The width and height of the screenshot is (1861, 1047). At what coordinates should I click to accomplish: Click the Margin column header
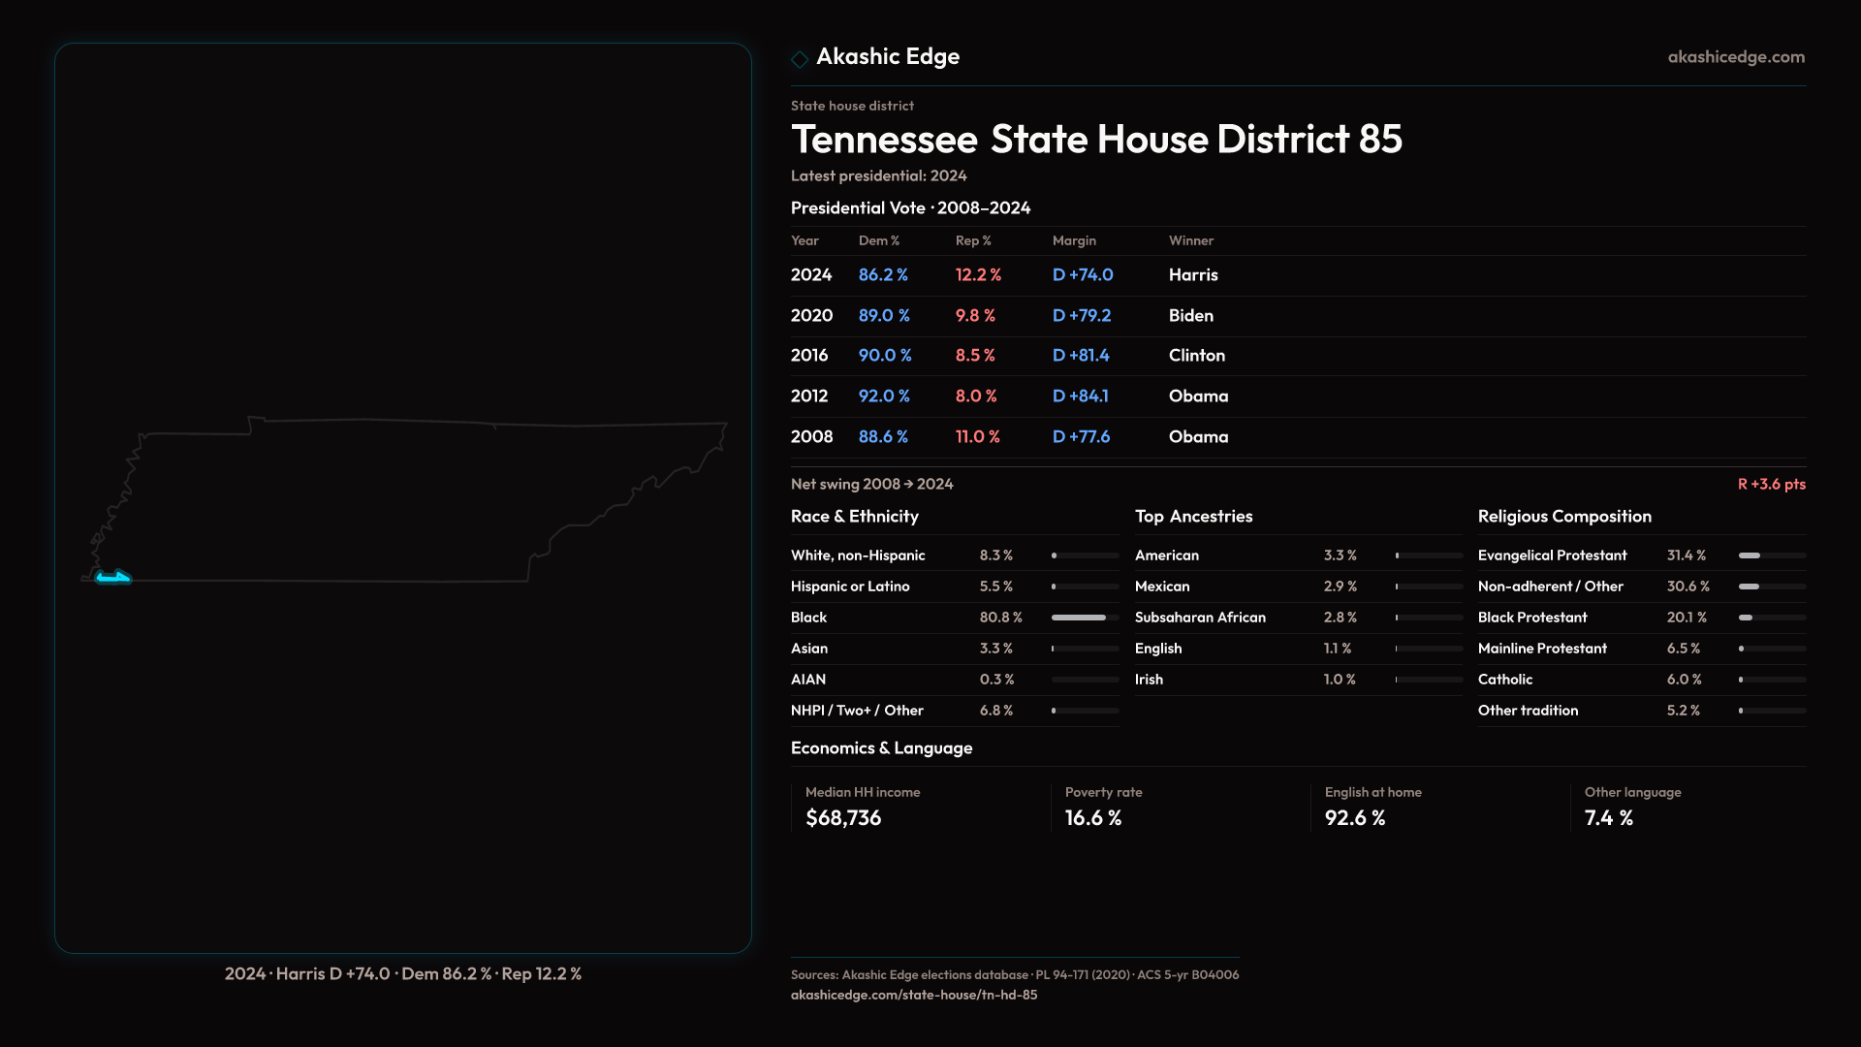1074,240
